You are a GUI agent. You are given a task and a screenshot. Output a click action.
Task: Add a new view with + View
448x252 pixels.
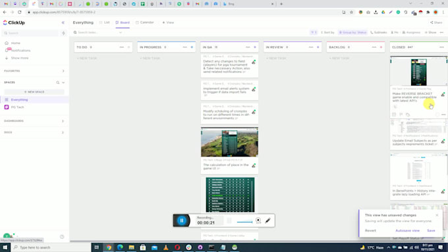click(168, 22)
